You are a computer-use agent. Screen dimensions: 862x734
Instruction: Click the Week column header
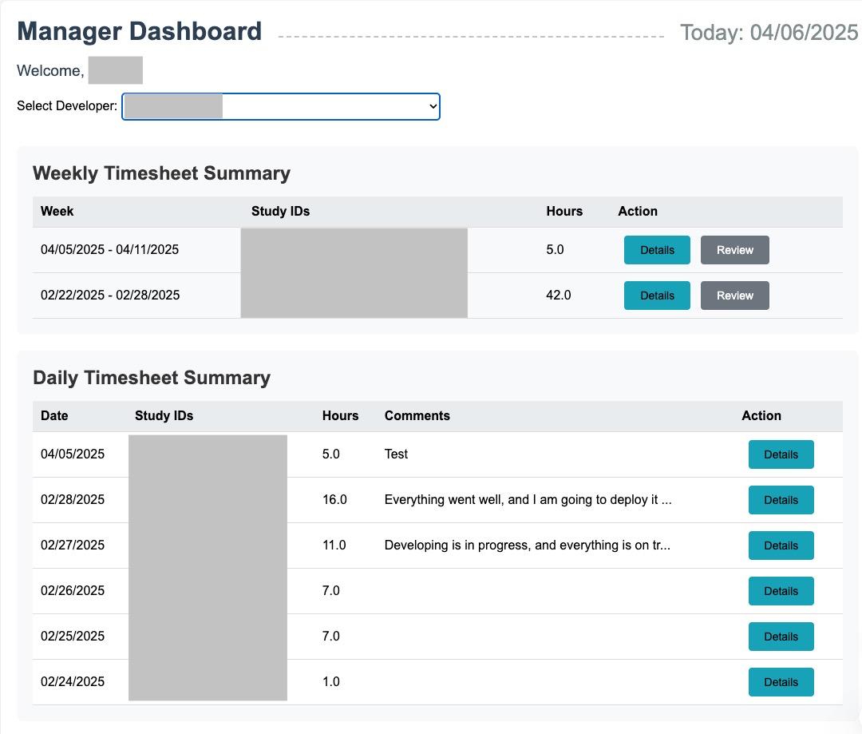pyautogui.click(x=57, y=212)
